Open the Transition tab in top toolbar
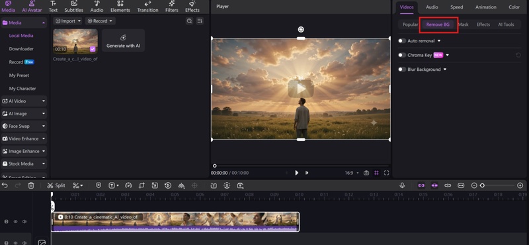529x245 pixels. [x=147, y=7]
